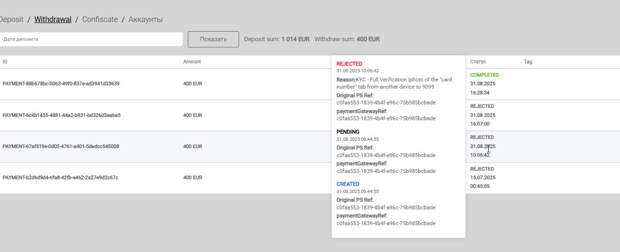Click REJECTED status dated 31.08.2025 16:07:00
Viewport: 620px width, 252px height.
tap(482, 106)
